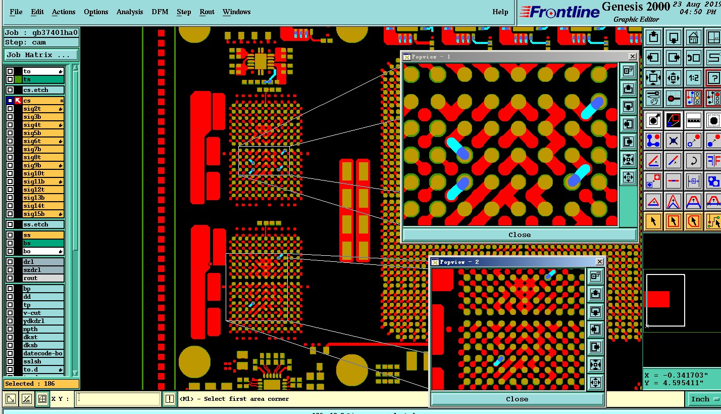Select the pan down view icon
The height and width of the screenshot is (414, 721).
pos(674,37)
